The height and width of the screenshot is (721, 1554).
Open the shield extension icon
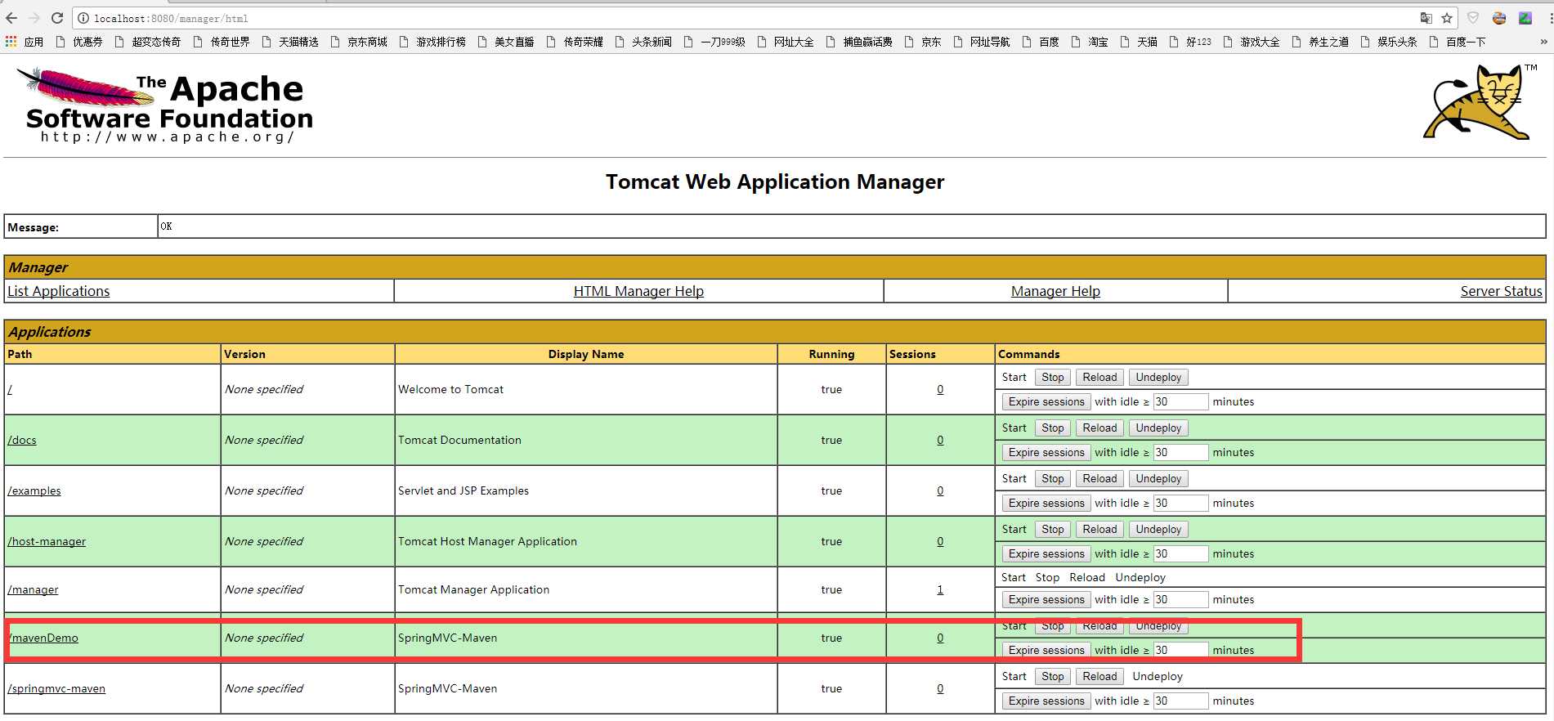pyautogui.click(x=1473, y=18)
